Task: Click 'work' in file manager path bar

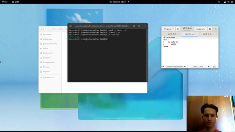Action: click(x=53, y=29)
